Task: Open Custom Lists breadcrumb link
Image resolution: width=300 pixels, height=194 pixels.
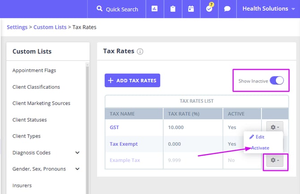Action: point(49,27)
